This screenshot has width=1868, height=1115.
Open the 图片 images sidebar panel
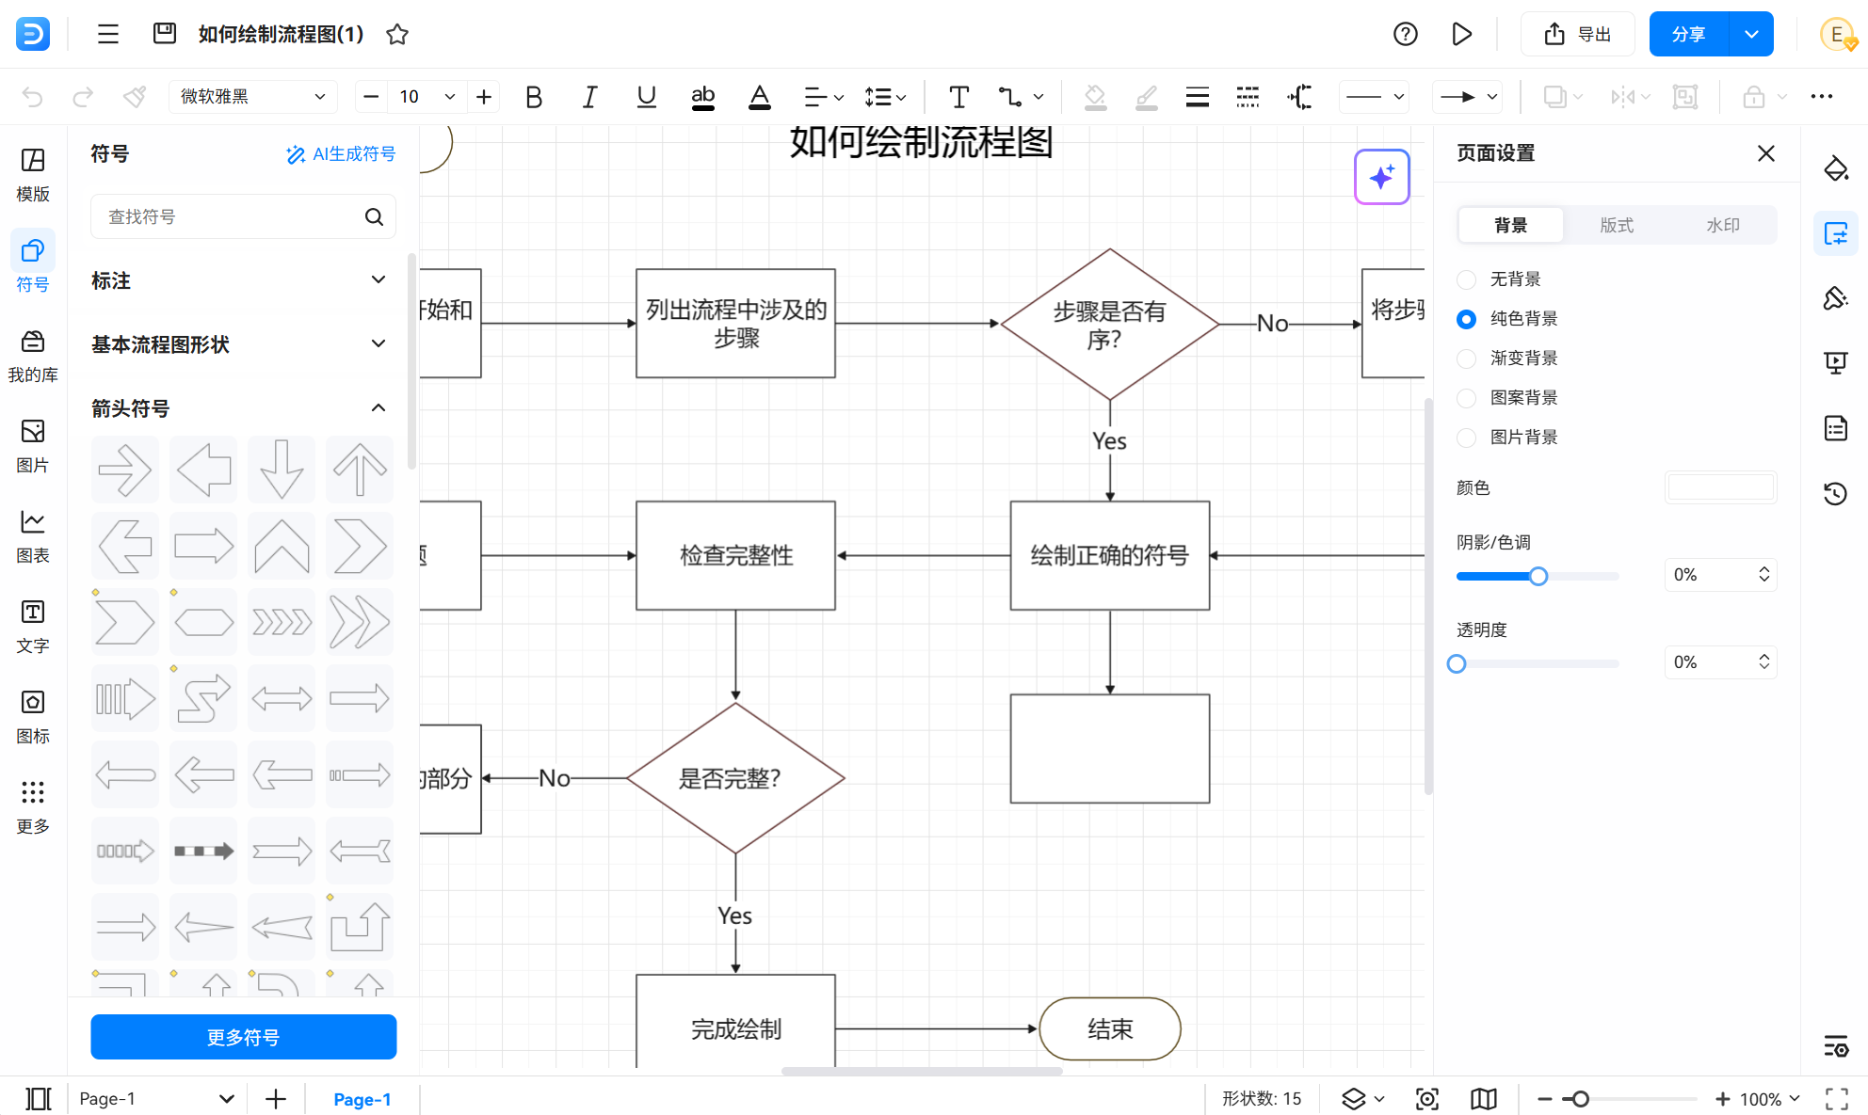pos(33,447)
